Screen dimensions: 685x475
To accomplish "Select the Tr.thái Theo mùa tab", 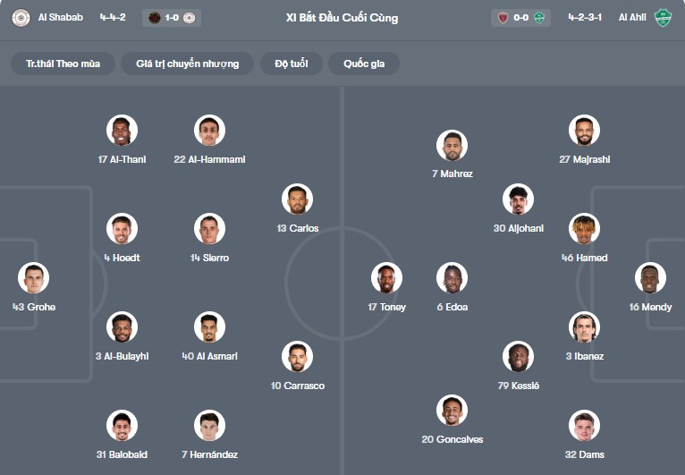I will (63, 64).
